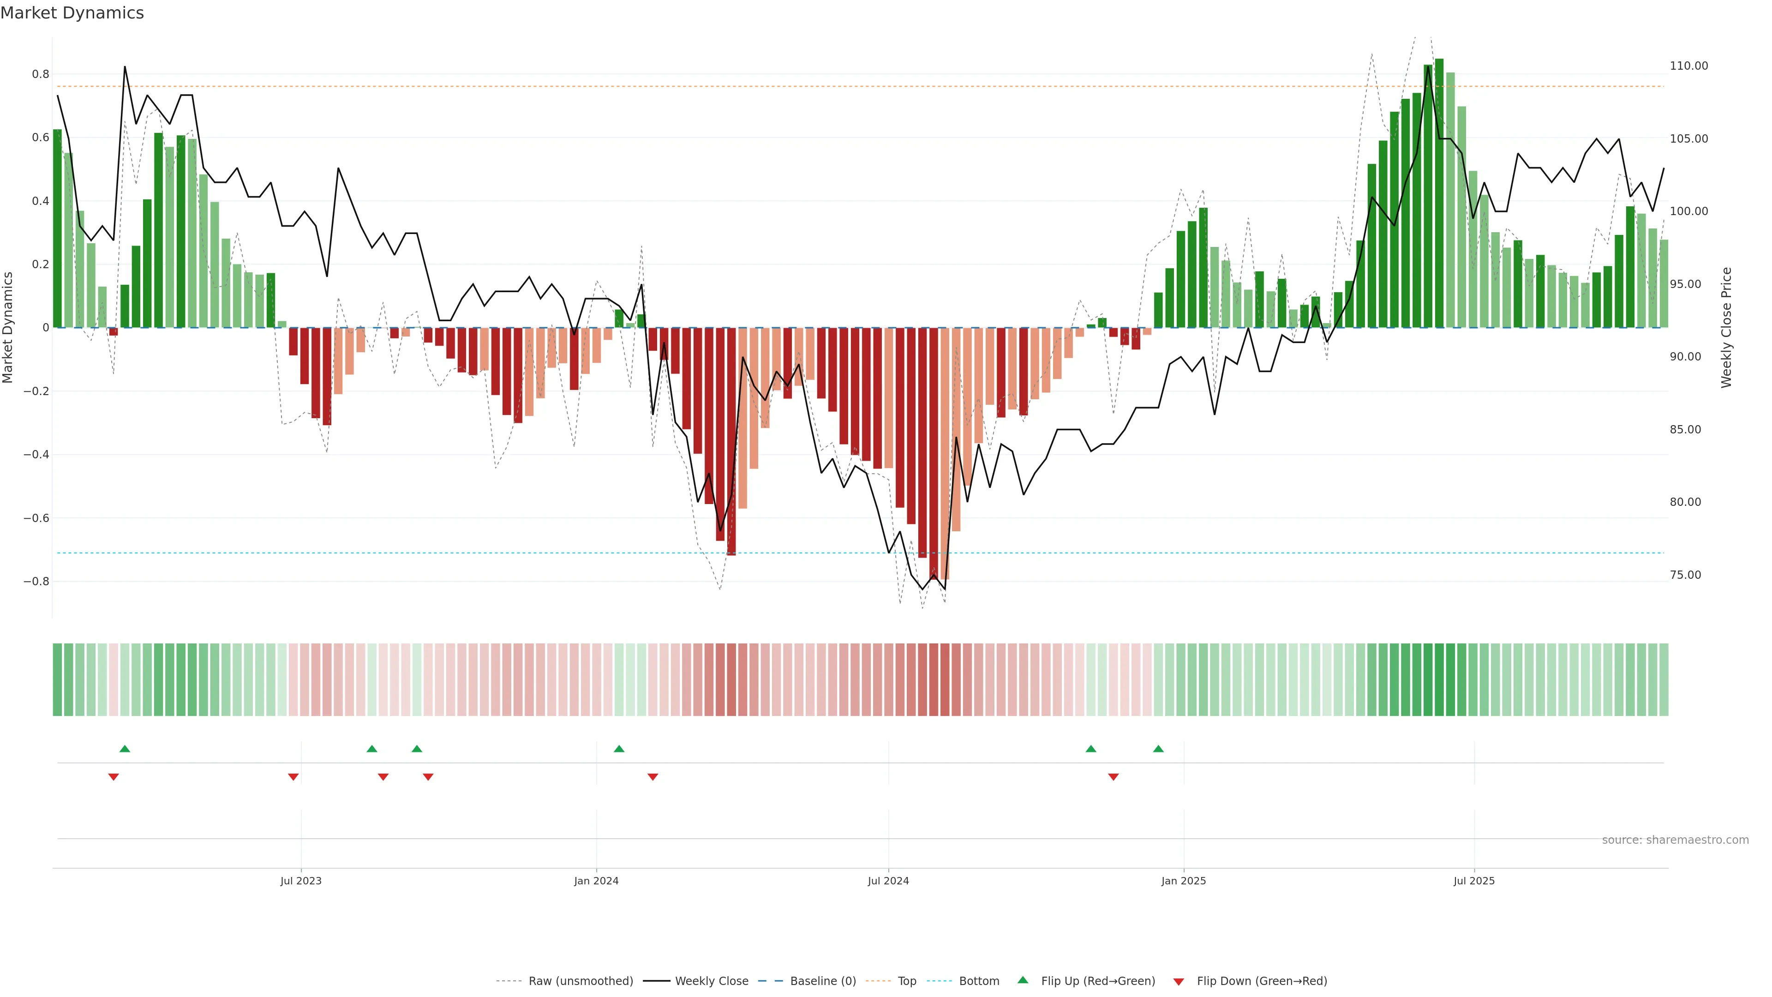Screen dimensions: 1772x997
Task: Click the Flip Up marker just after Jan 2024
Action: click(x=619, y=749)
